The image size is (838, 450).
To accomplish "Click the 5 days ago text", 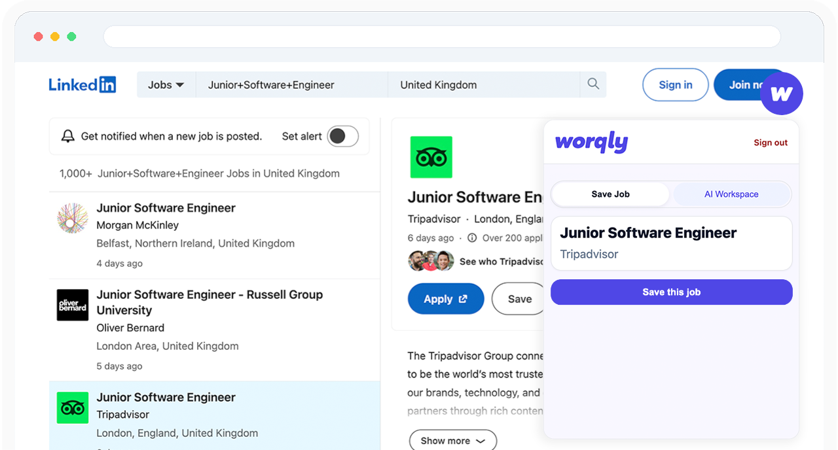I will (119, 366).
